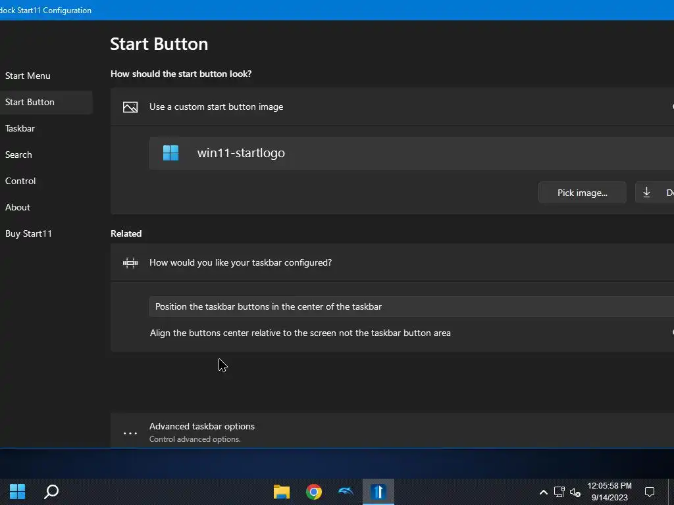This screenshot has width=674, height=505.
Task: Launch Google Chrome from the taskbar
Action: pyautogui.click(x=314, y=492)
